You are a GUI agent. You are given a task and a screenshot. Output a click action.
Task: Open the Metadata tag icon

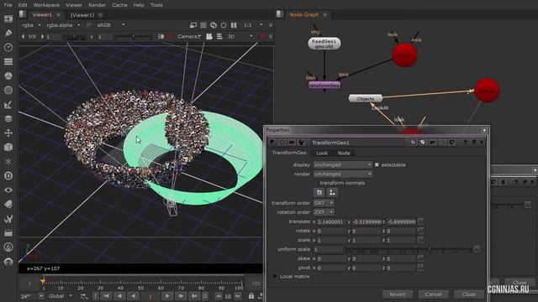(x=8, y=204)
